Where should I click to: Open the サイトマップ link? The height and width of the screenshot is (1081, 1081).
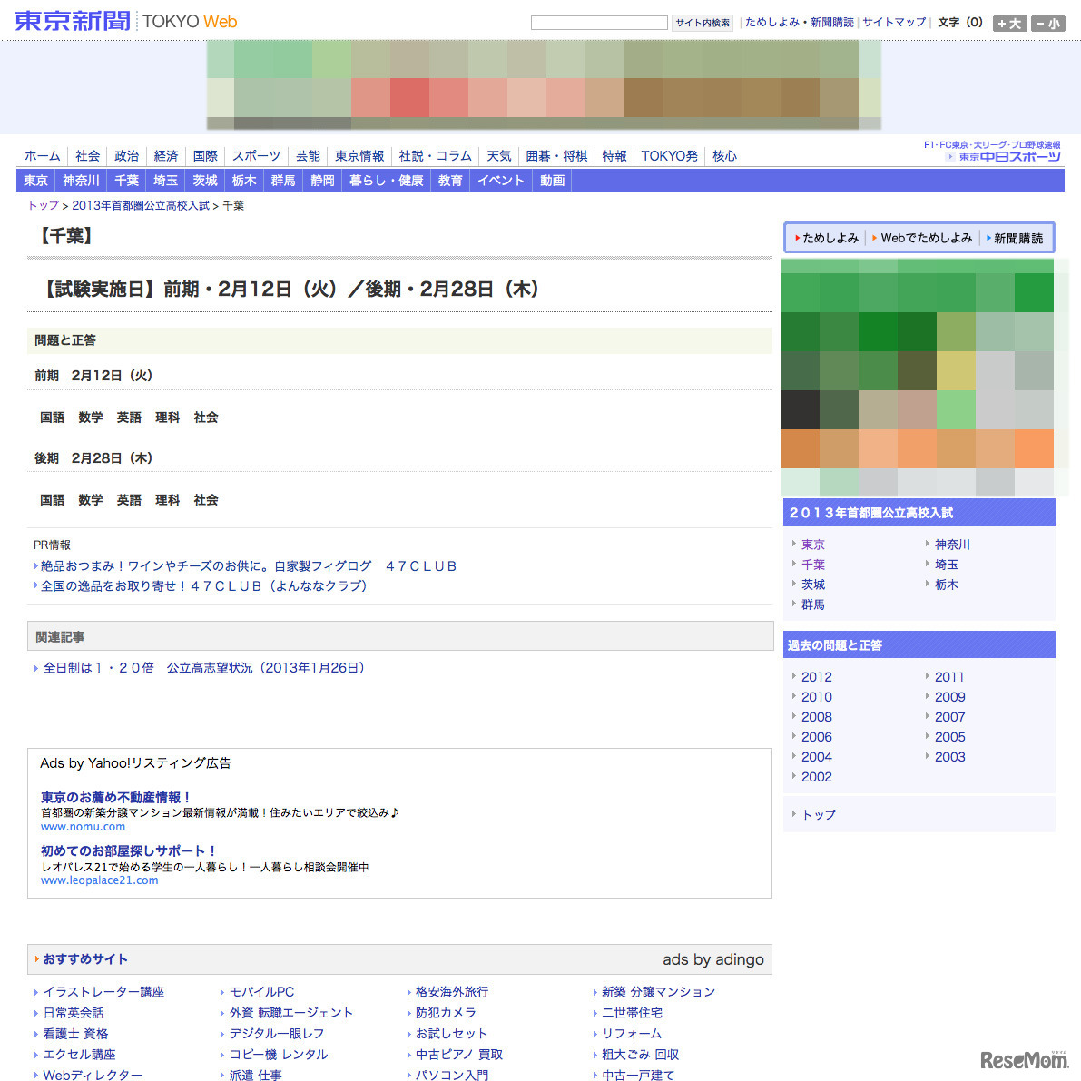click(894, 22)
